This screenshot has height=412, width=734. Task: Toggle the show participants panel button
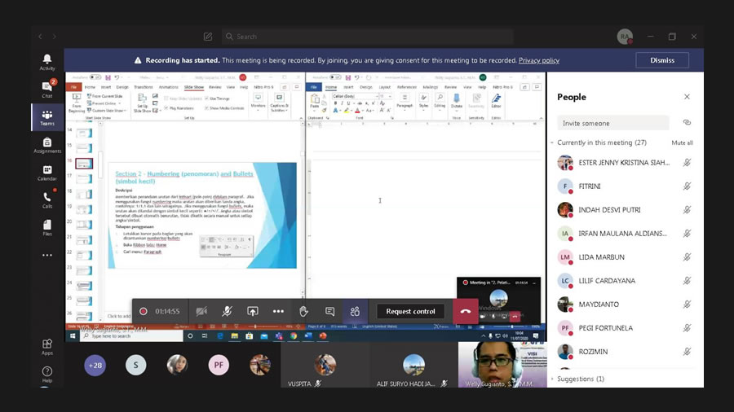click(x=355, y=311)
